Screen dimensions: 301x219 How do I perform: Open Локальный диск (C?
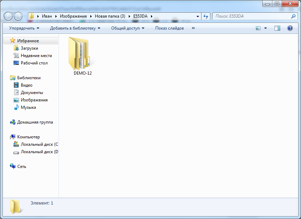point(40,144)
